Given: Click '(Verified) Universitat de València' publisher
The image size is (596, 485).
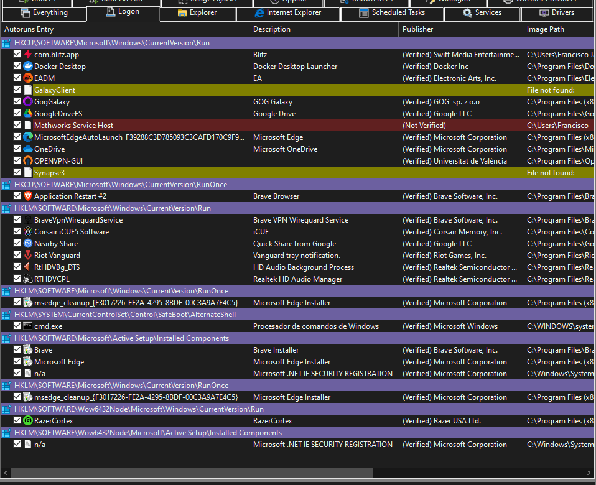Looking at the screenshot, I should [x=455, y=161].
